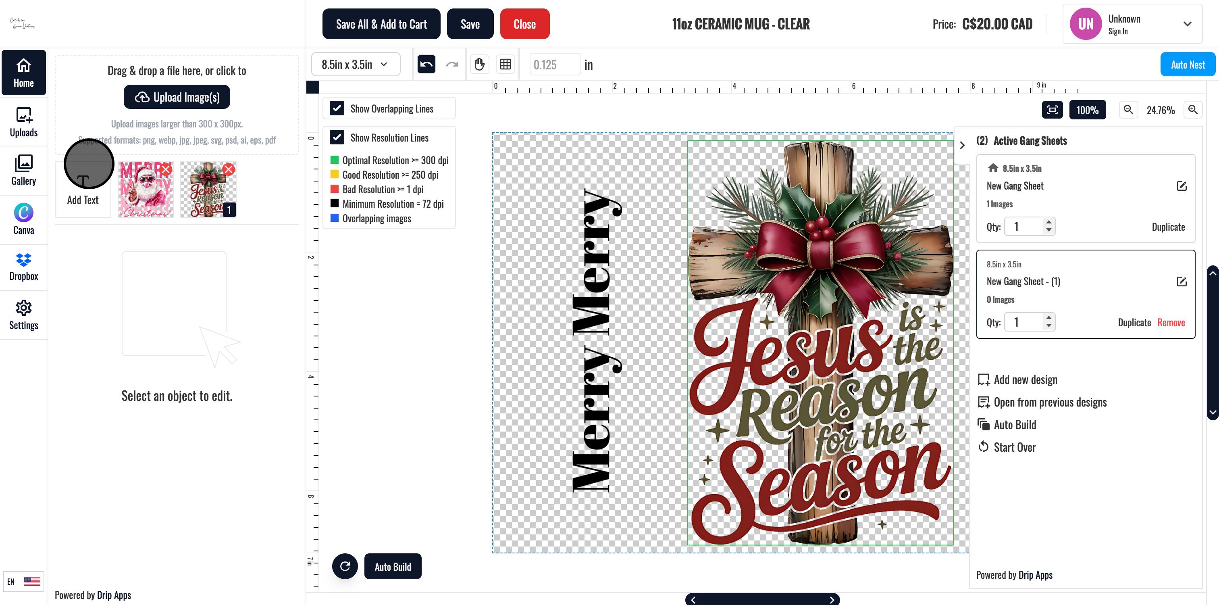Collapse the Active Gang Sheets panel

coord(962,145)
